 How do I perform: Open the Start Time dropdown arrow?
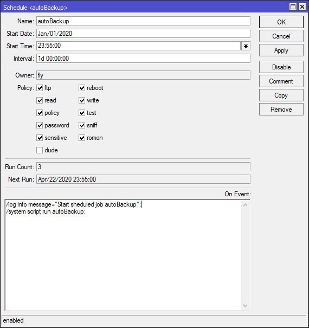[246, 46]
